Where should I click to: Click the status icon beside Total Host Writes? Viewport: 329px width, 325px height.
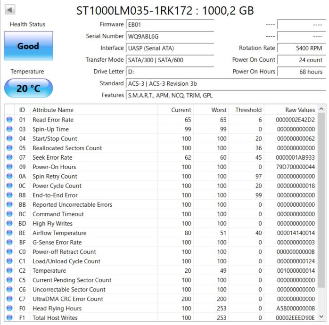tap(9, 317)
